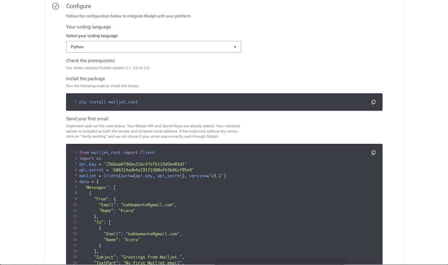Click the 'data = {' code line

89,182
